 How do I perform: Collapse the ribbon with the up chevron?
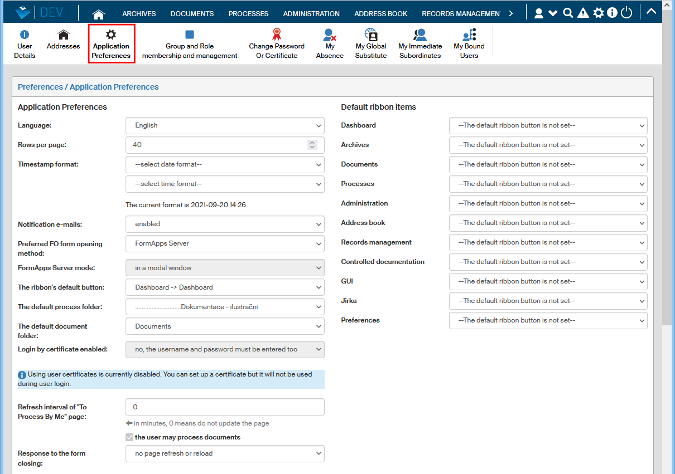pos(651,12)
